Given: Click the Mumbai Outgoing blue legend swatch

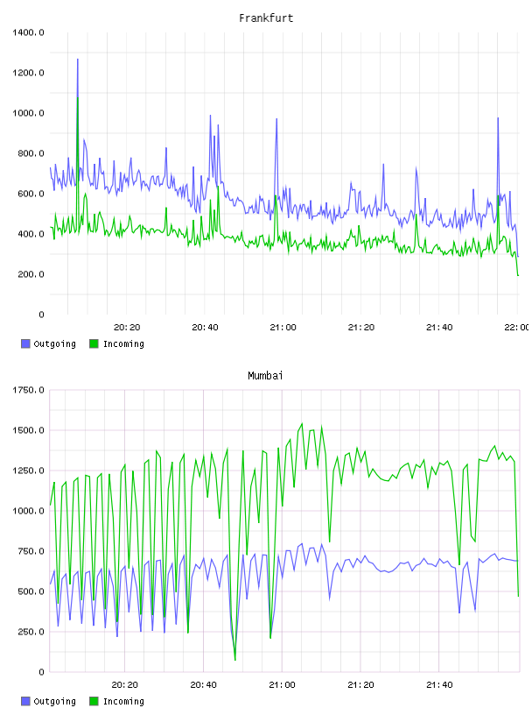Looking at the screenshot, I should pos(25,701).
